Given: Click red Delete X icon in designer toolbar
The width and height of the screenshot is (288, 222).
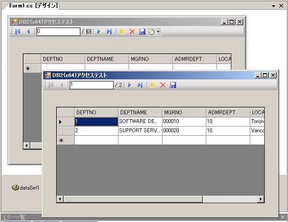Looking at the screenshot, I should [x=132, y=32].
